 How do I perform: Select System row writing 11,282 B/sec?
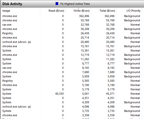[71, 59]
